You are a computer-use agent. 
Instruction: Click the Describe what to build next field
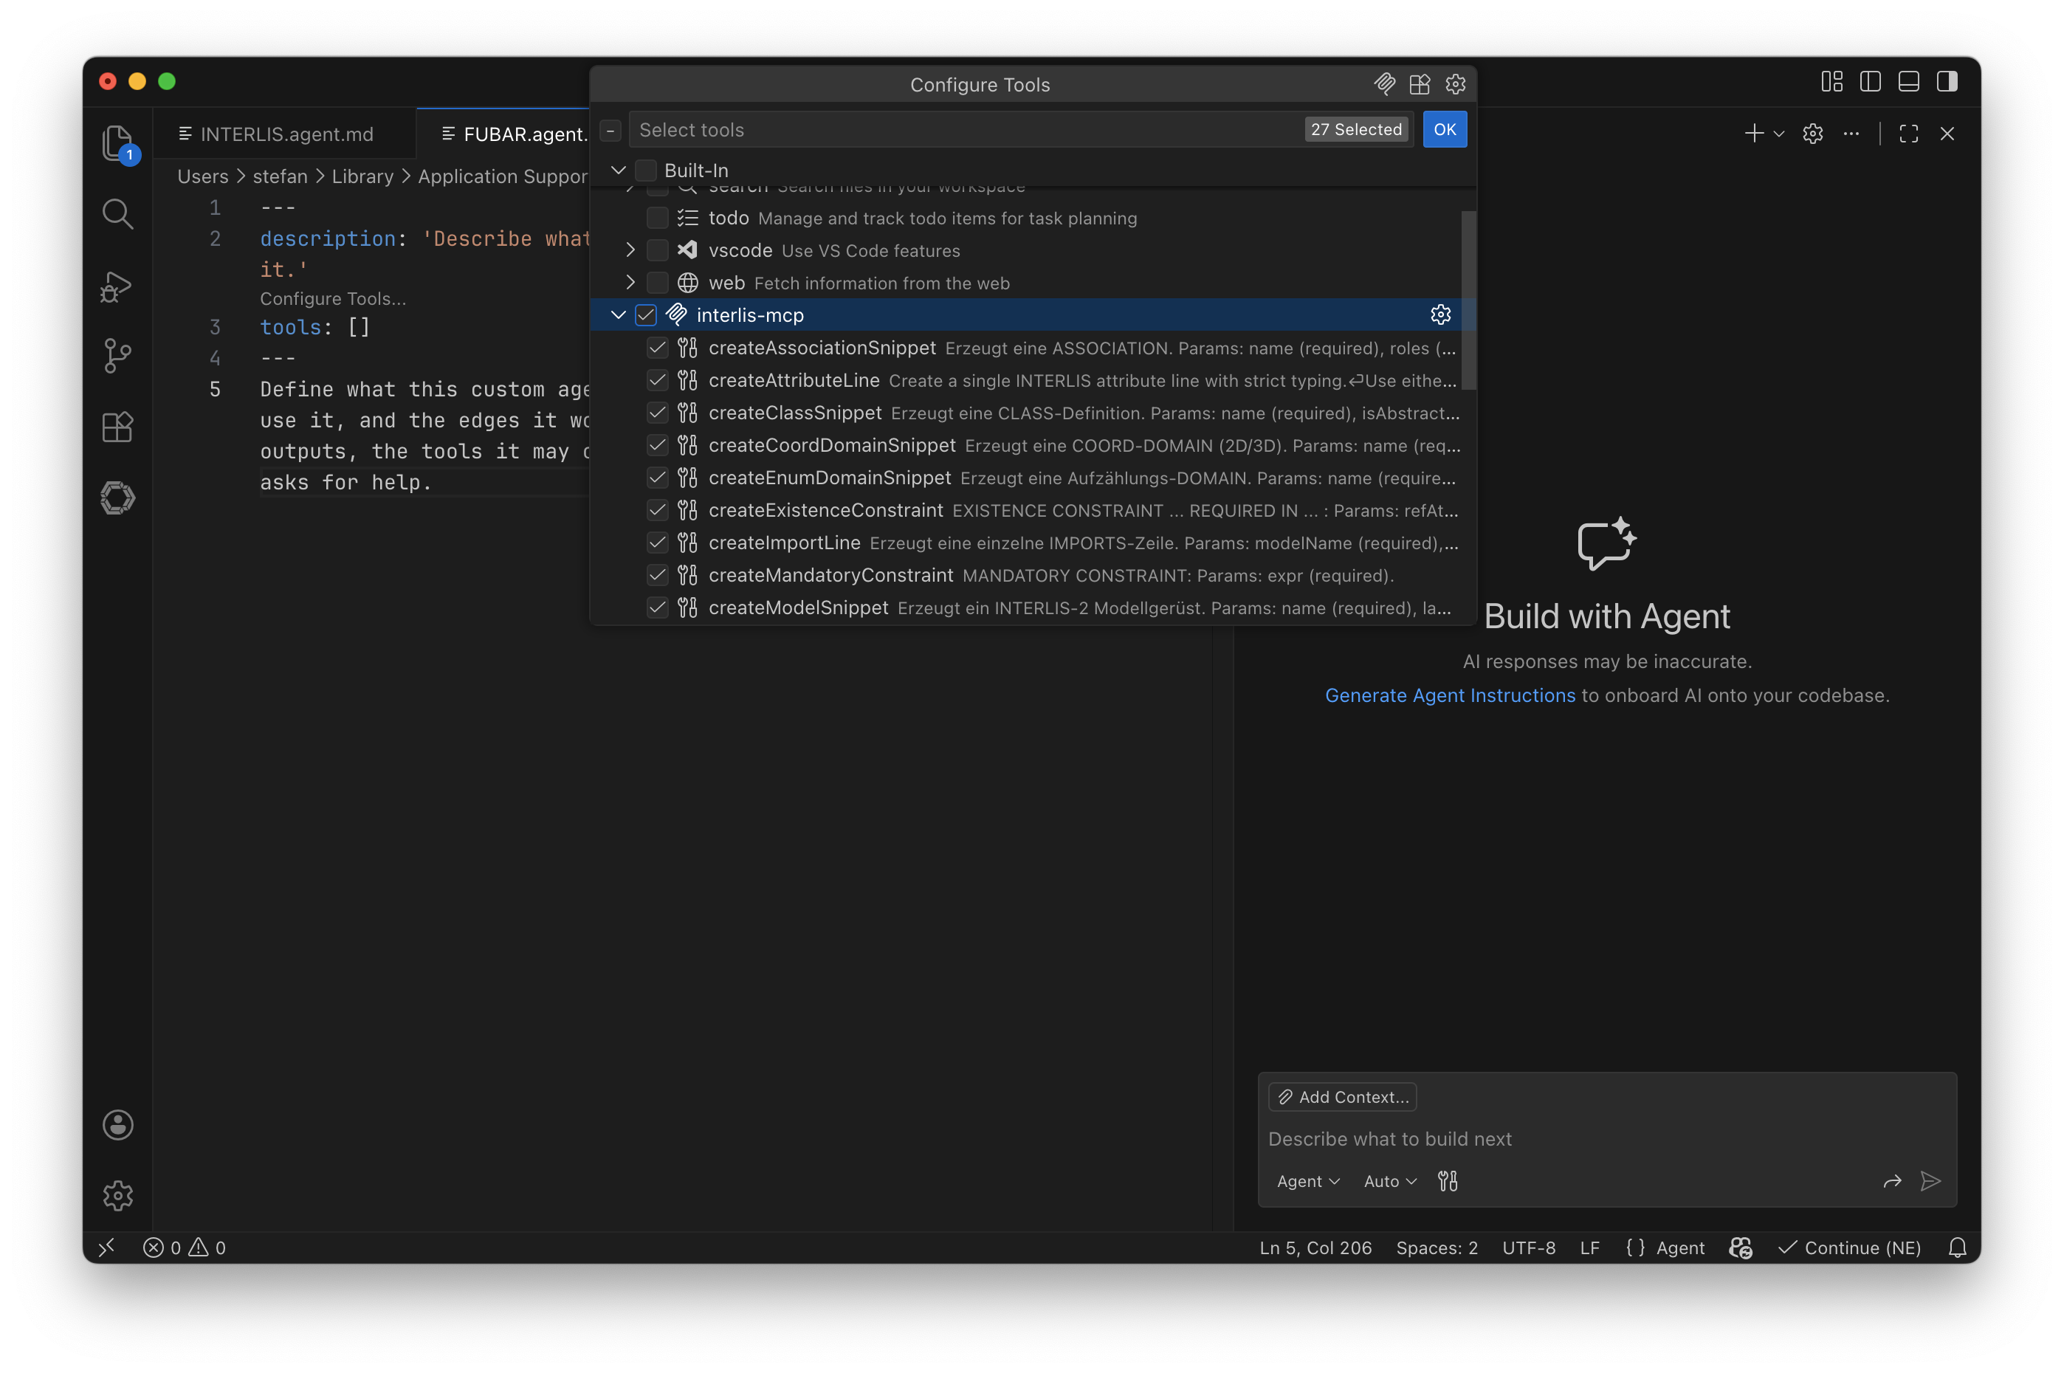point(1389,1138)
